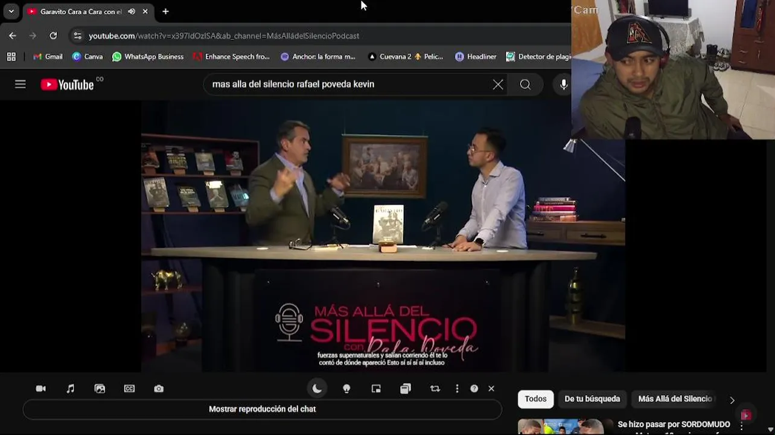The height and width of the screenshot is (435, 775).
Task: View site information icon in address bar
Action: [77, 36]
